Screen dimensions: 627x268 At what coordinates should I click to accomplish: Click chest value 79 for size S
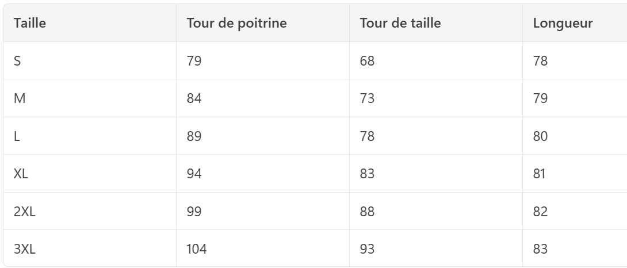click(194, 61)
